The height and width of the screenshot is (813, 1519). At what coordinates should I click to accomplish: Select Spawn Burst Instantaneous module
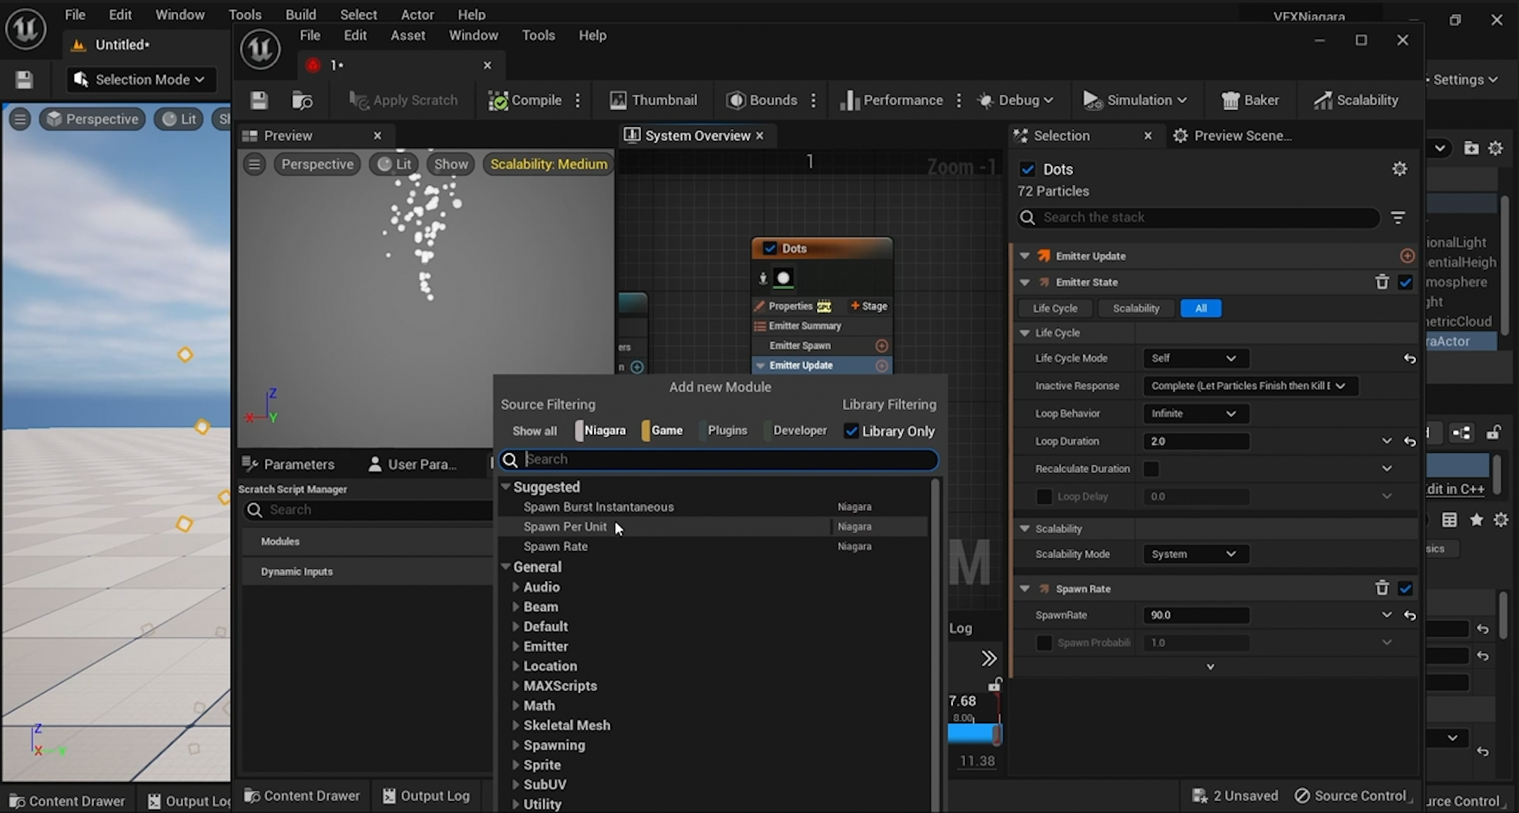pyautogui.click(x=598, y=507)
